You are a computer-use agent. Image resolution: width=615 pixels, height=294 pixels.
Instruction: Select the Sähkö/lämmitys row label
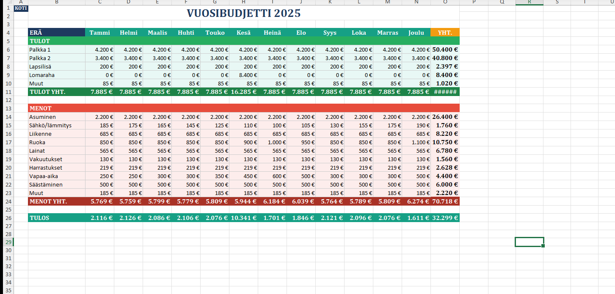click(56, 126)
